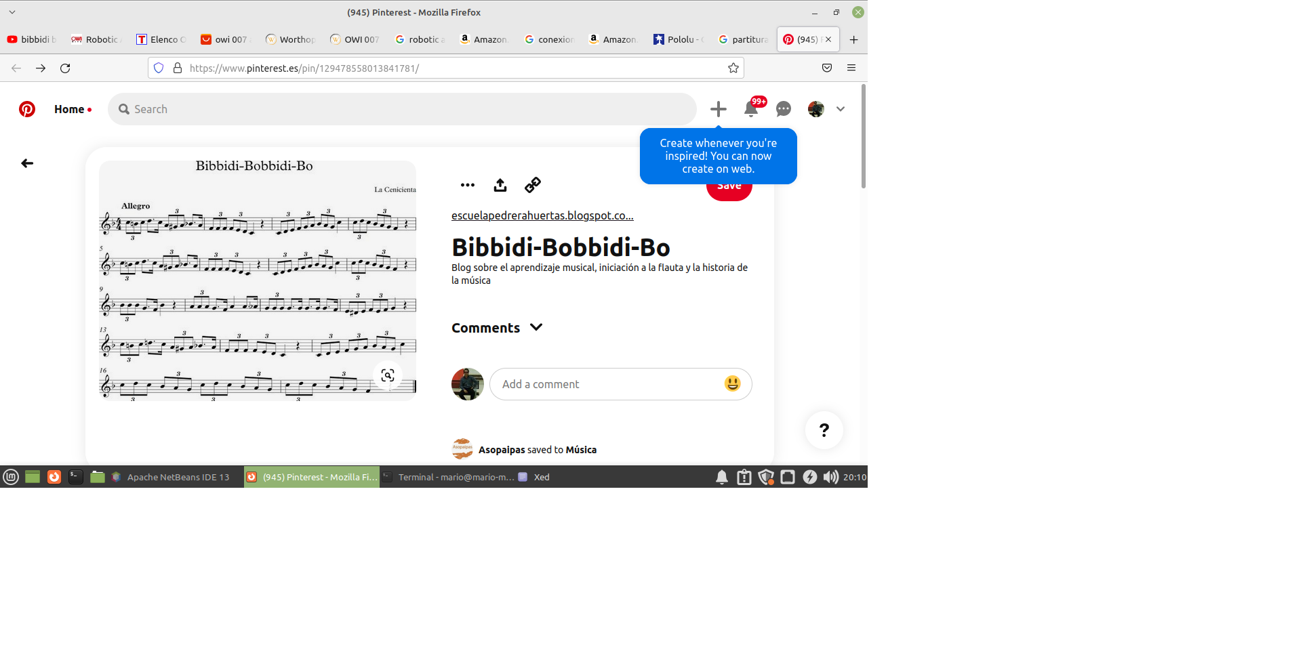This screenshot has width=1311, height=649.
Task: Click Firefox browser back button
Action: pyautogui.click(x=16, y=68)
